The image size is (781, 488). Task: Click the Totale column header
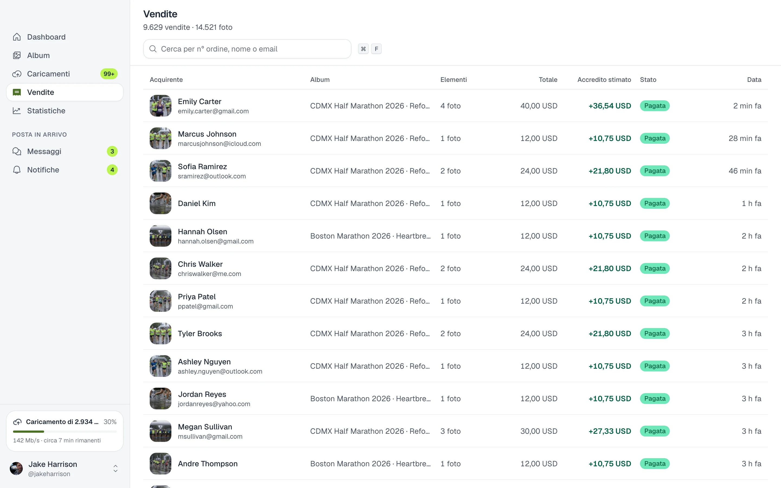548,80
